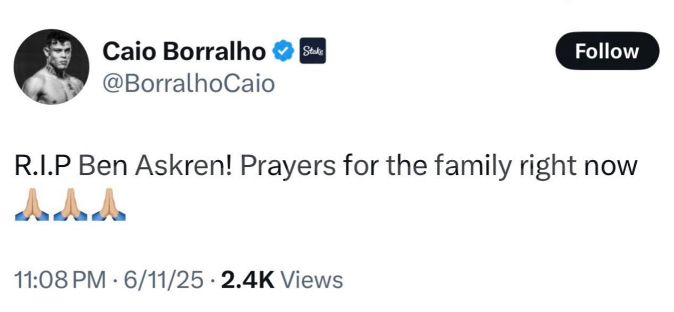Follow Caio Borralho
Image resolution: width=674 pixels, height=312 pixels.
[x=607, y=51]
